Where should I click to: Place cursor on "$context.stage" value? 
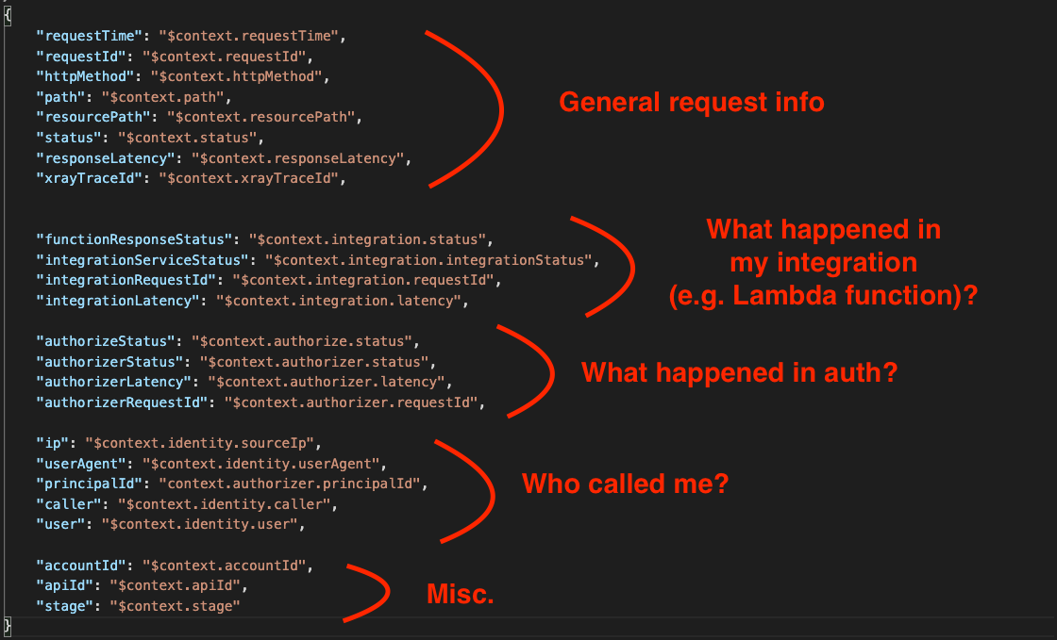(x=175, y=605)
